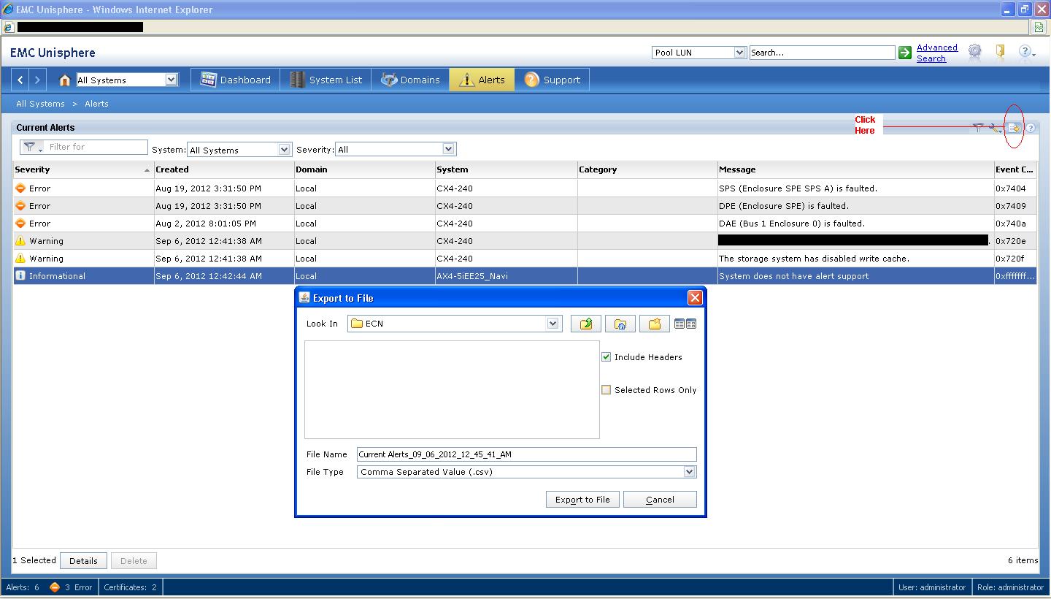The image size is (1051, 599).
Task: Open the settings gear in Unisphere header
Action: [x=975, y=51]
